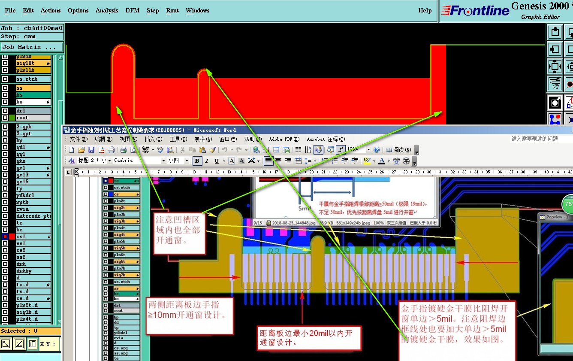The image size is (573, 361).
Task: Open Genesis Analysis menu
Action: point(107,10)
